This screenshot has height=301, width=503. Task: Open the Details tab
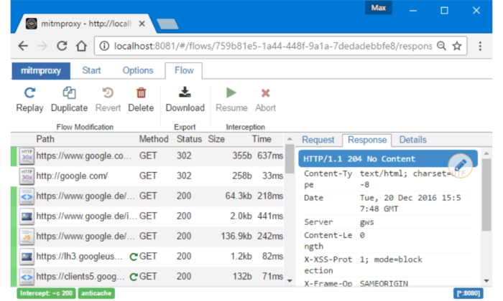pyautogui.click(x=413, y=140)
